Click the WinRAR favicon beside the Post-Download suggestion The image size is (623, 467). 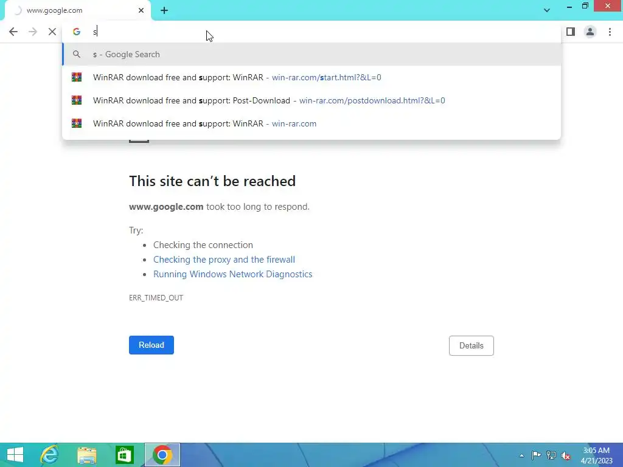tap(76, 100)
